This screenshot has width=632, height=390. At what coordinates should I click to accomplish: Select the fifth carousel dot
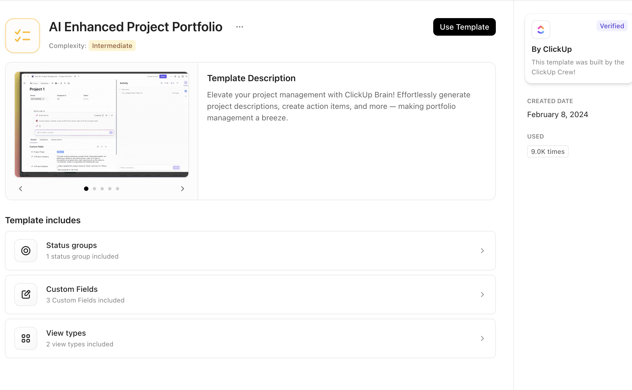coord(118,189)
